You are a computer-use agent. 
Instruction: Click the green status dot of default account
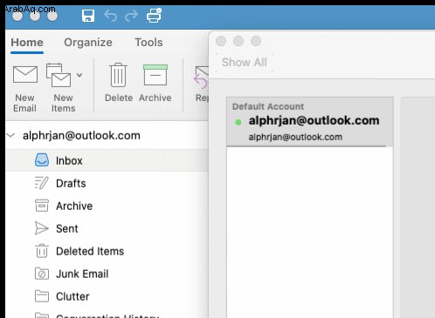[238, 122]
